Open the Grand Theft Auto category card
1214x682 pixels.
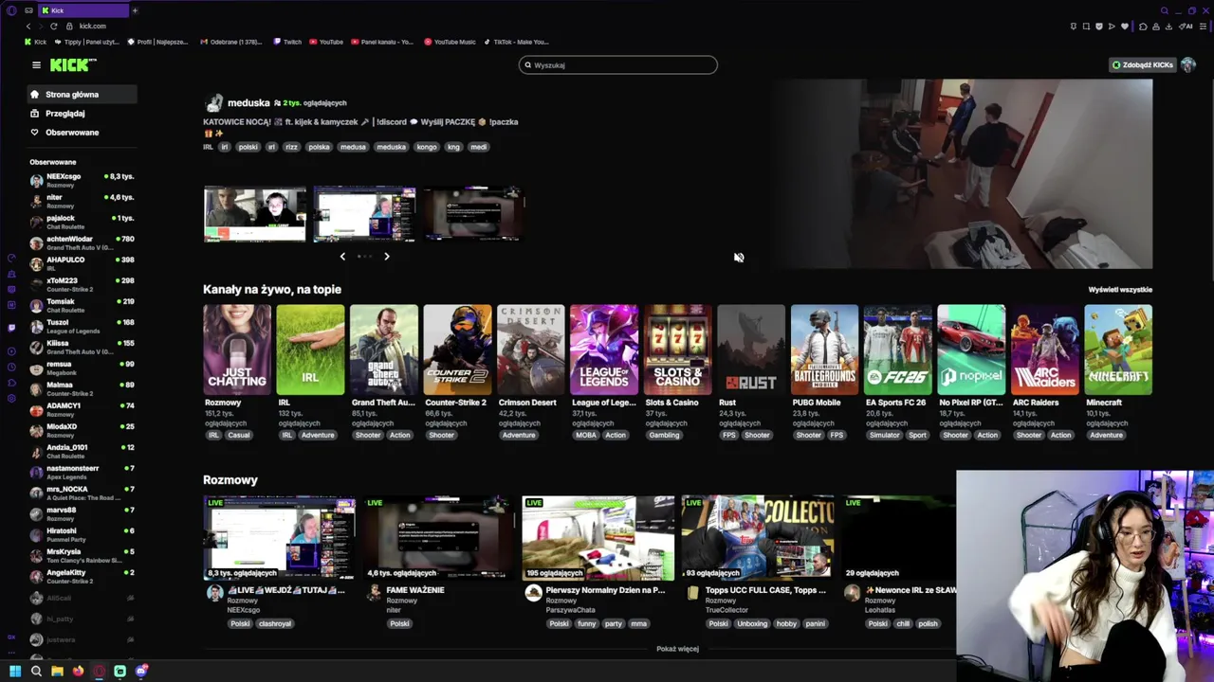(x=383, y=350)
